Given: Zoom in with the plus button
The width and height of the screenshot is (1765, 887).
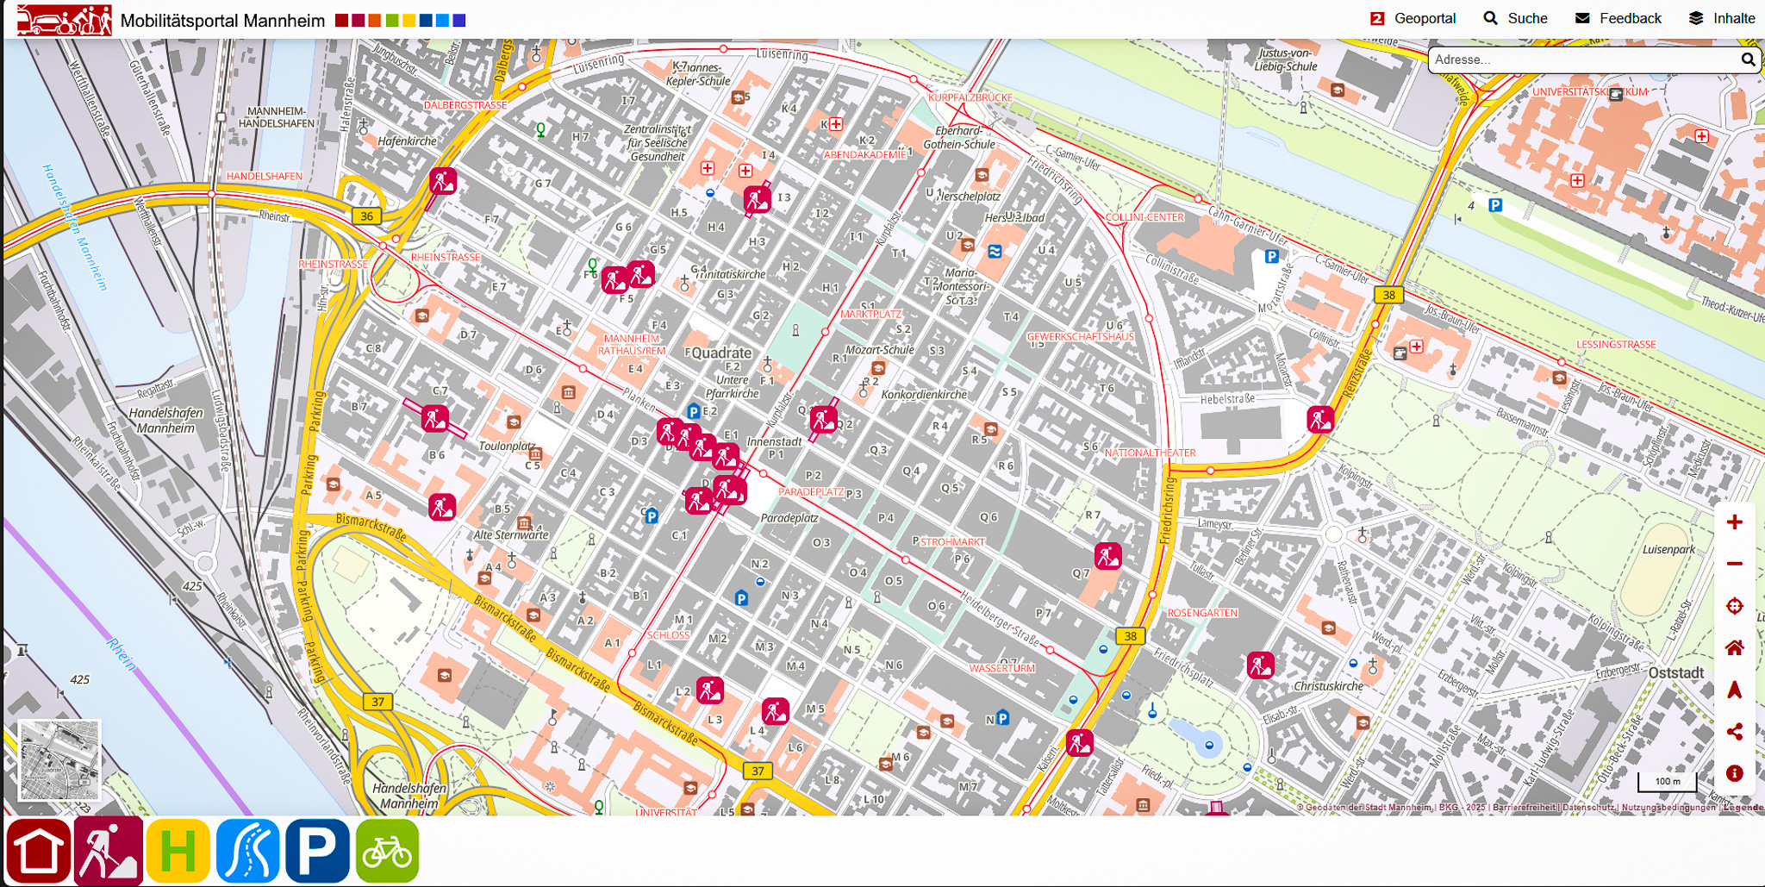Looking at the screenshot, I should [1734, 522].
